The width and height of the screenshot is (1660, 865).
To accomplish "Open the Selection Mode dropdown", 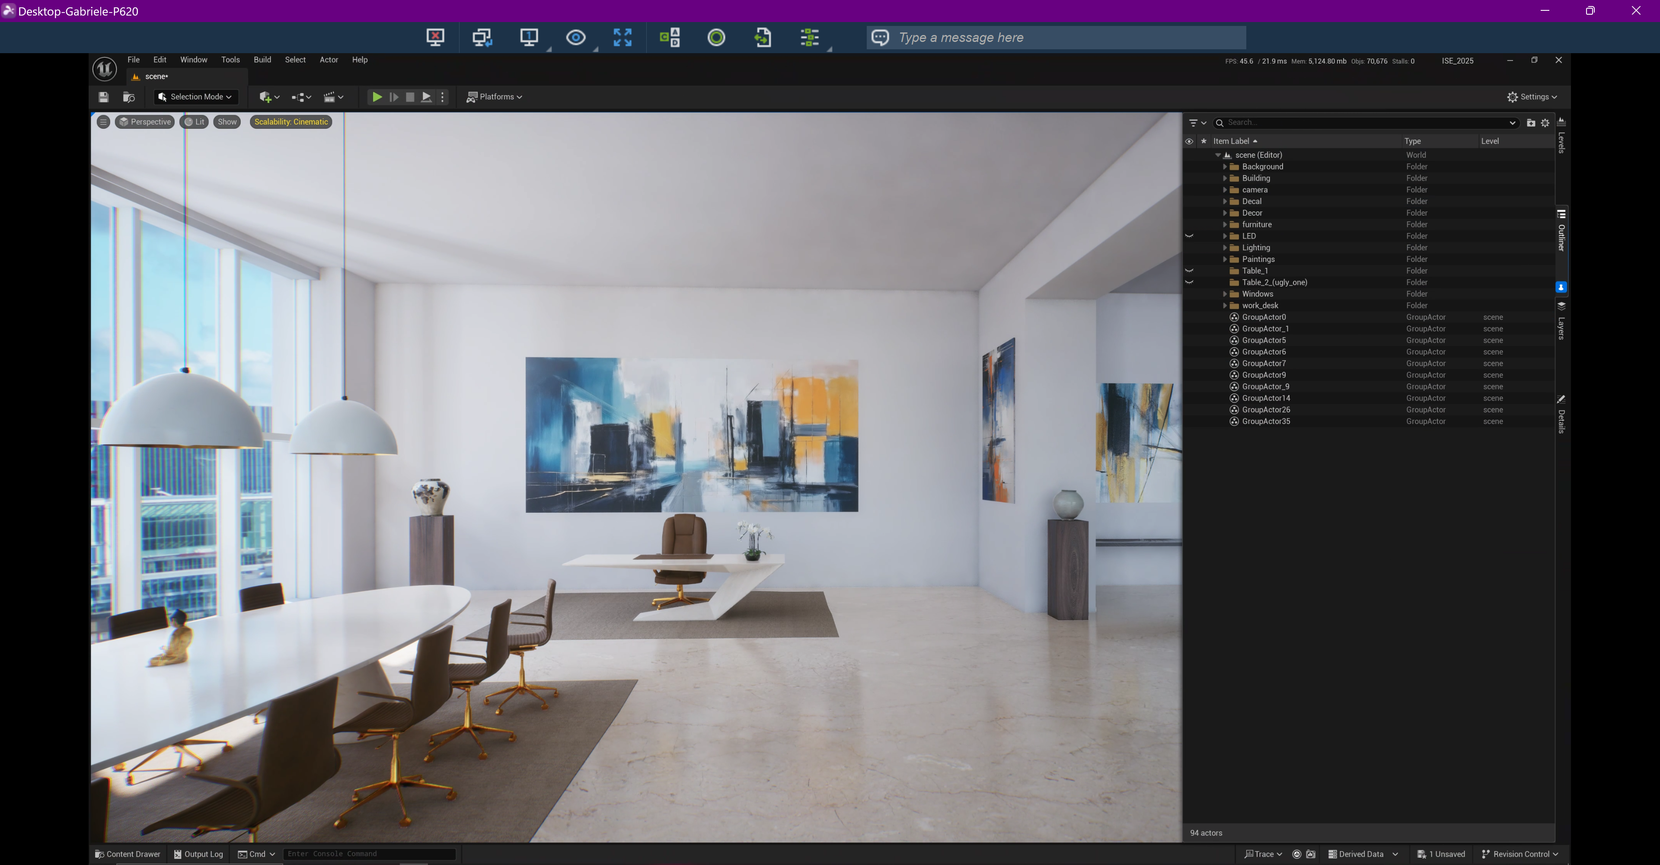I will [x=196, y=97].
